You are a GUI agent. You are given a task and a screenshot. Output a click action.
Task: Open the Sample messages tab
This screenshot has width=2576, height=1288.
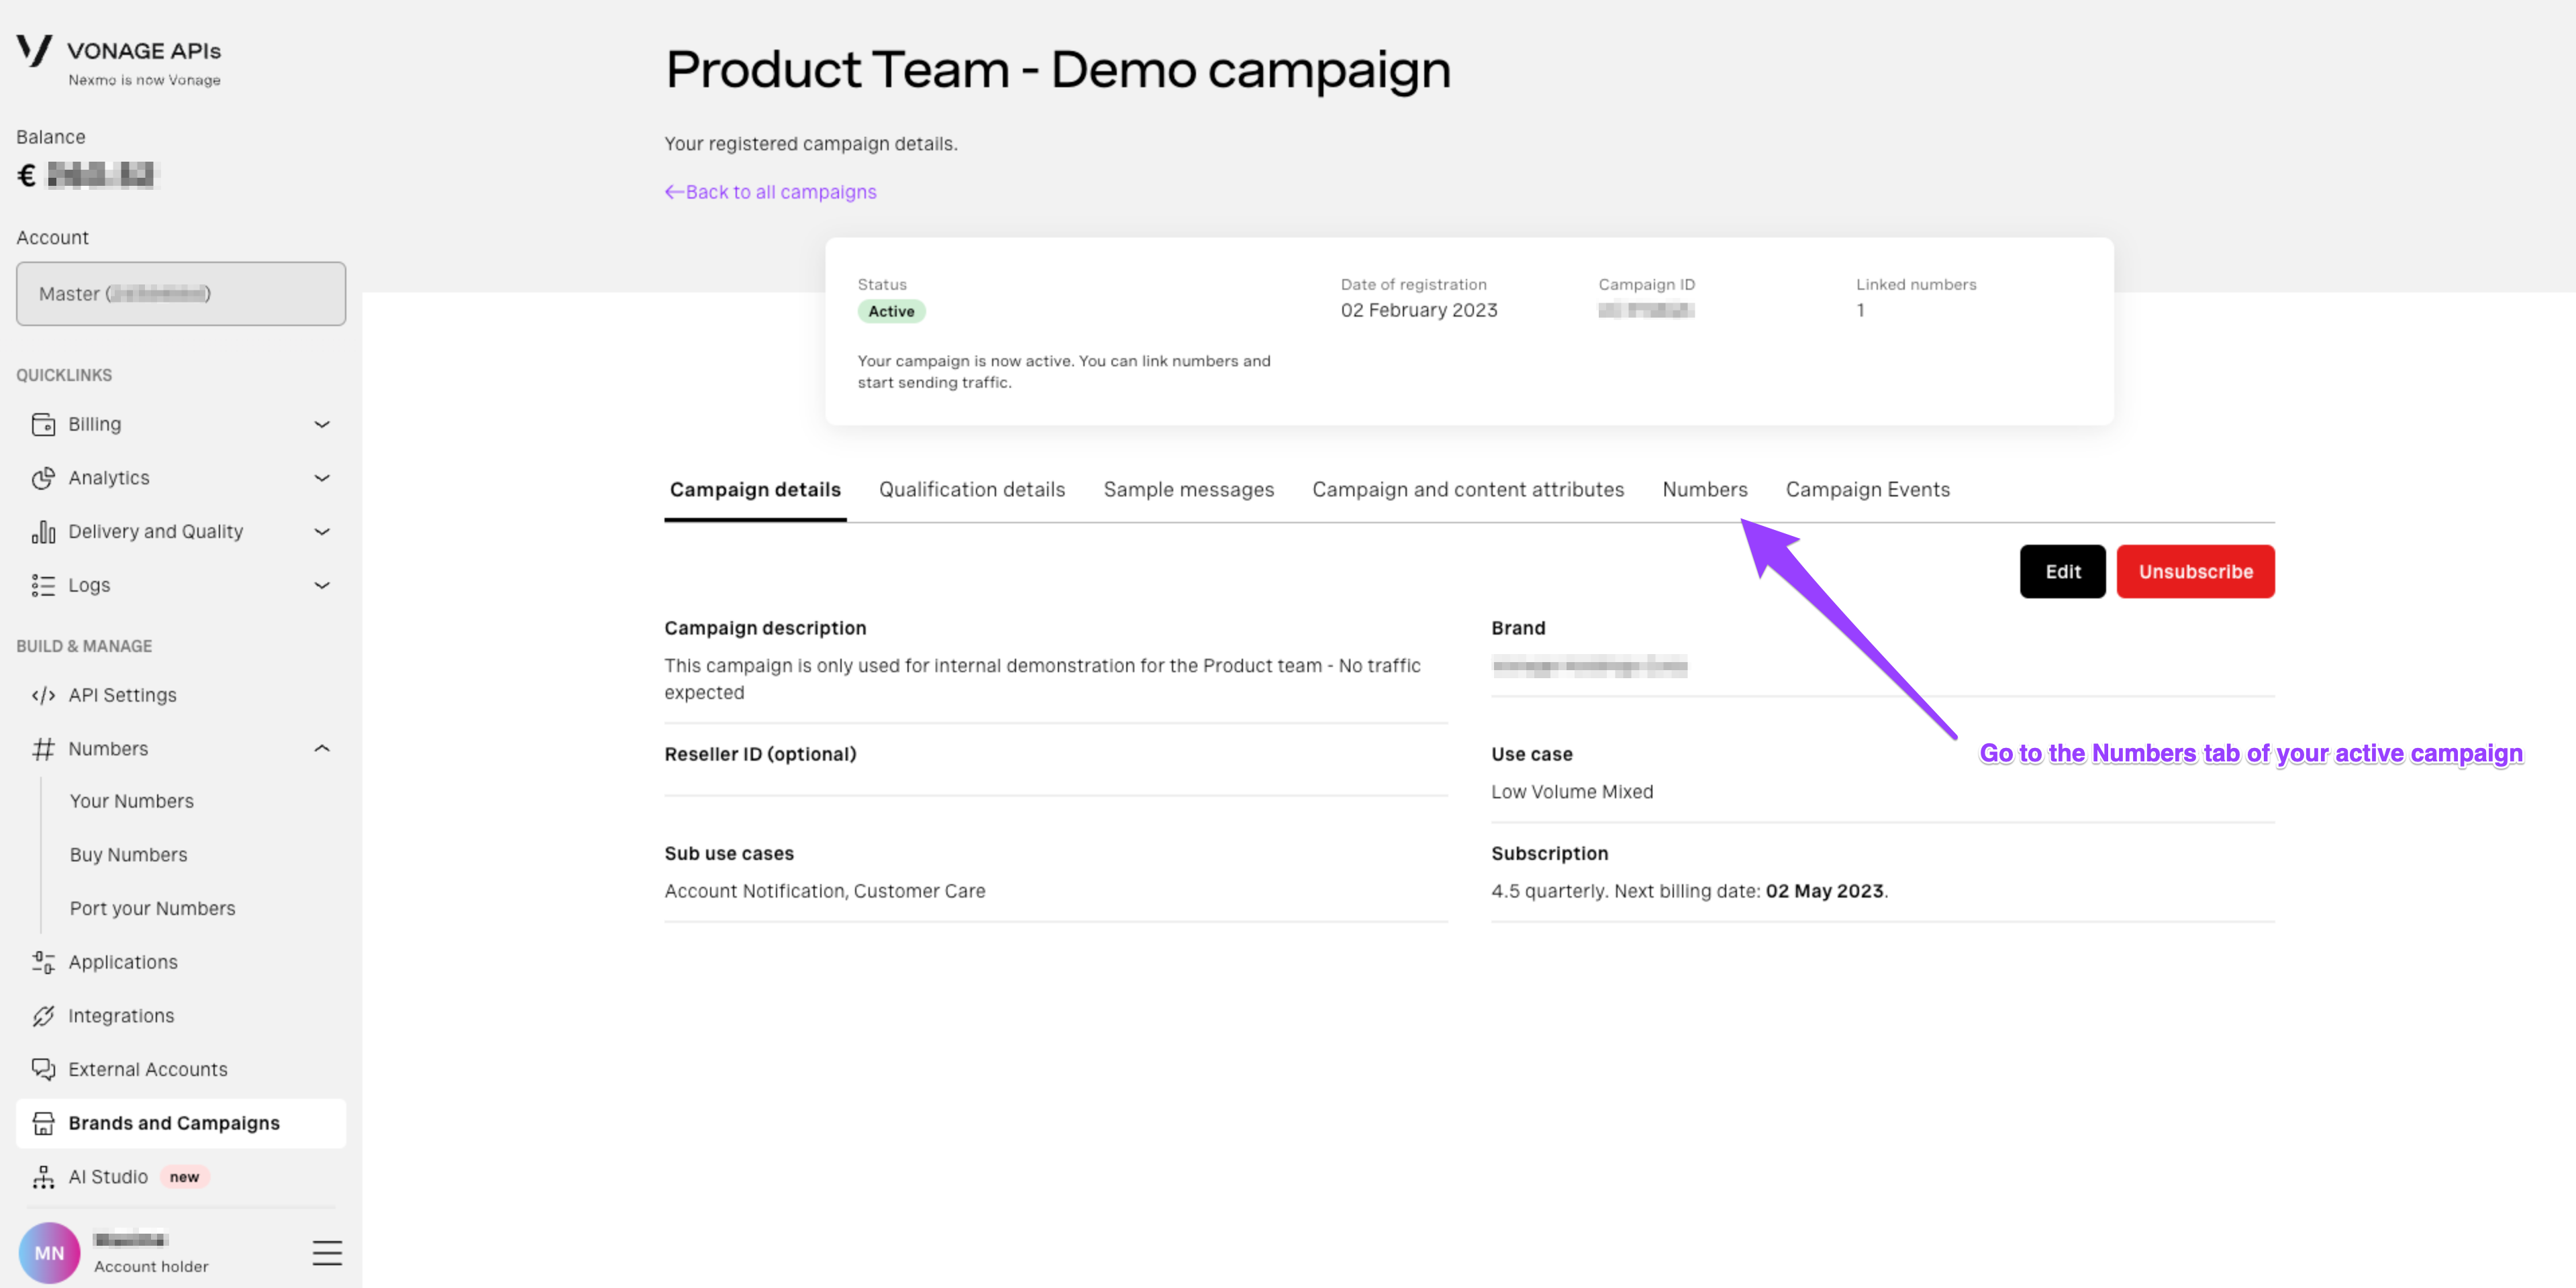click(1188, 490)
